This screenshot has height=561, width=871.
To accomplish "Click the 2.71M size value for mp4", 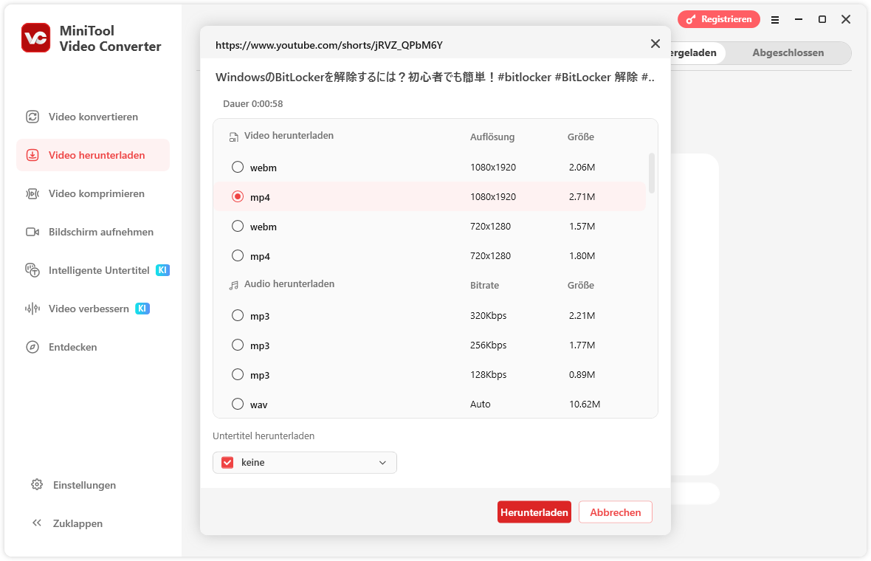I will 582,196.
